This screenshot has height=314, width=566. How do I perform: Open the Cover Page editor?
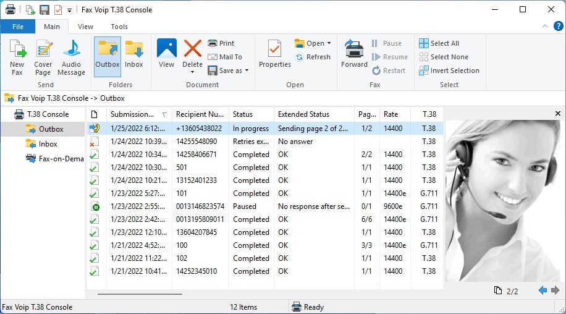43,57
